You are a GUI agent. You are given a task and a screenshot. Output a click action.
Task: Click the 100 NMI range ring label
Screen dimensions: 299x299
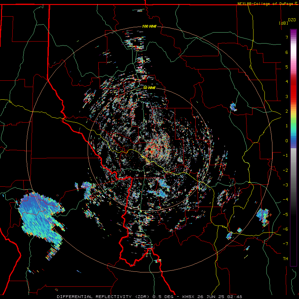(x=149, y=26)
